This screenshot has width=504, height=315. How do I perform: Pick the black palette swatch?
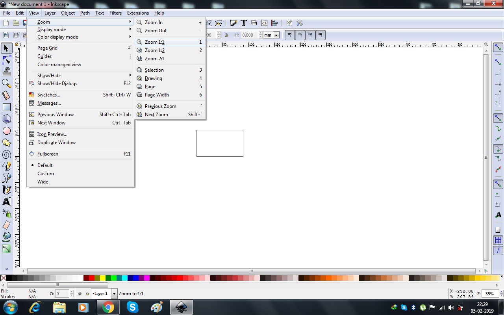9,278
